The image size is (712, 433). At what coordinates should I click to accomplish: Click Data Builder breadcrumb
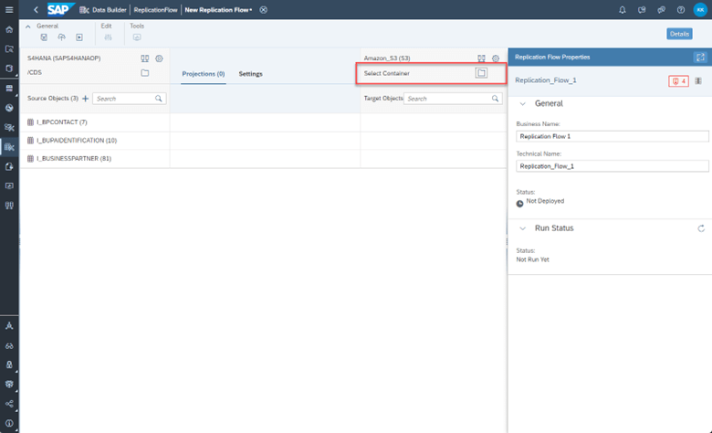109,9
